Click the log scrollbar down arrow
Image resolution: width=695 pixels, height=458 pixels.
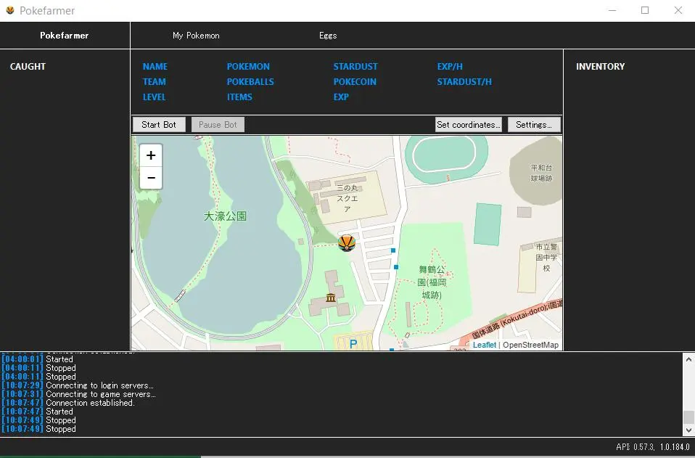coord(688,430)
